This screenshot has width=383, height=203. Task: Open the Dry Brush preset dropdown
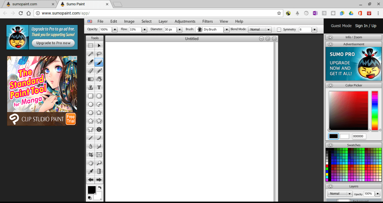(227, 29)
